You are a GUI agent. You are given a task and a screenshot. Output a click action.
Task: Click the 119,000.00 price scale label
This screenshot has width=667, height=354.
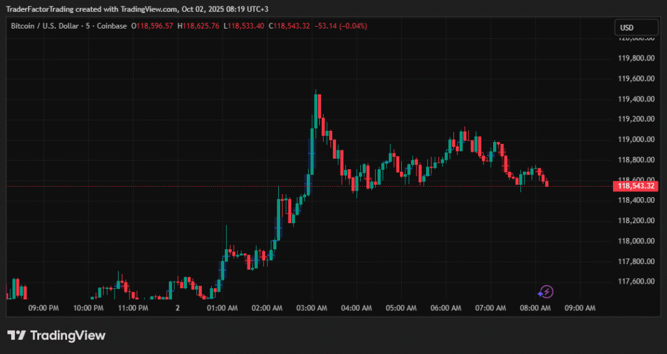point(634,139)
